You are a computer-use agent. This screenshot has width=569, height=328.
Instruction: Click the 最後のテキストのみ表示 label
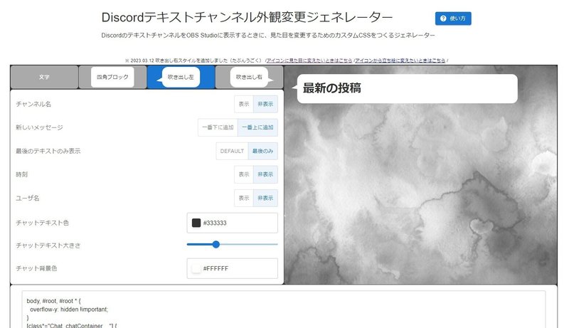[48, 151]
